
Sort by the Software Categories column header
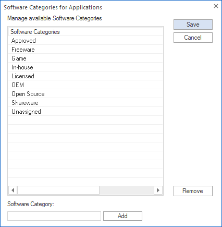coord(85,32)
